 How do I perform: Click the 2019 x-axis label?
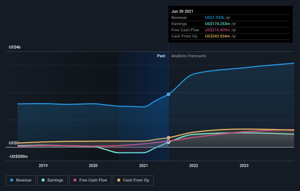[43, 165]
